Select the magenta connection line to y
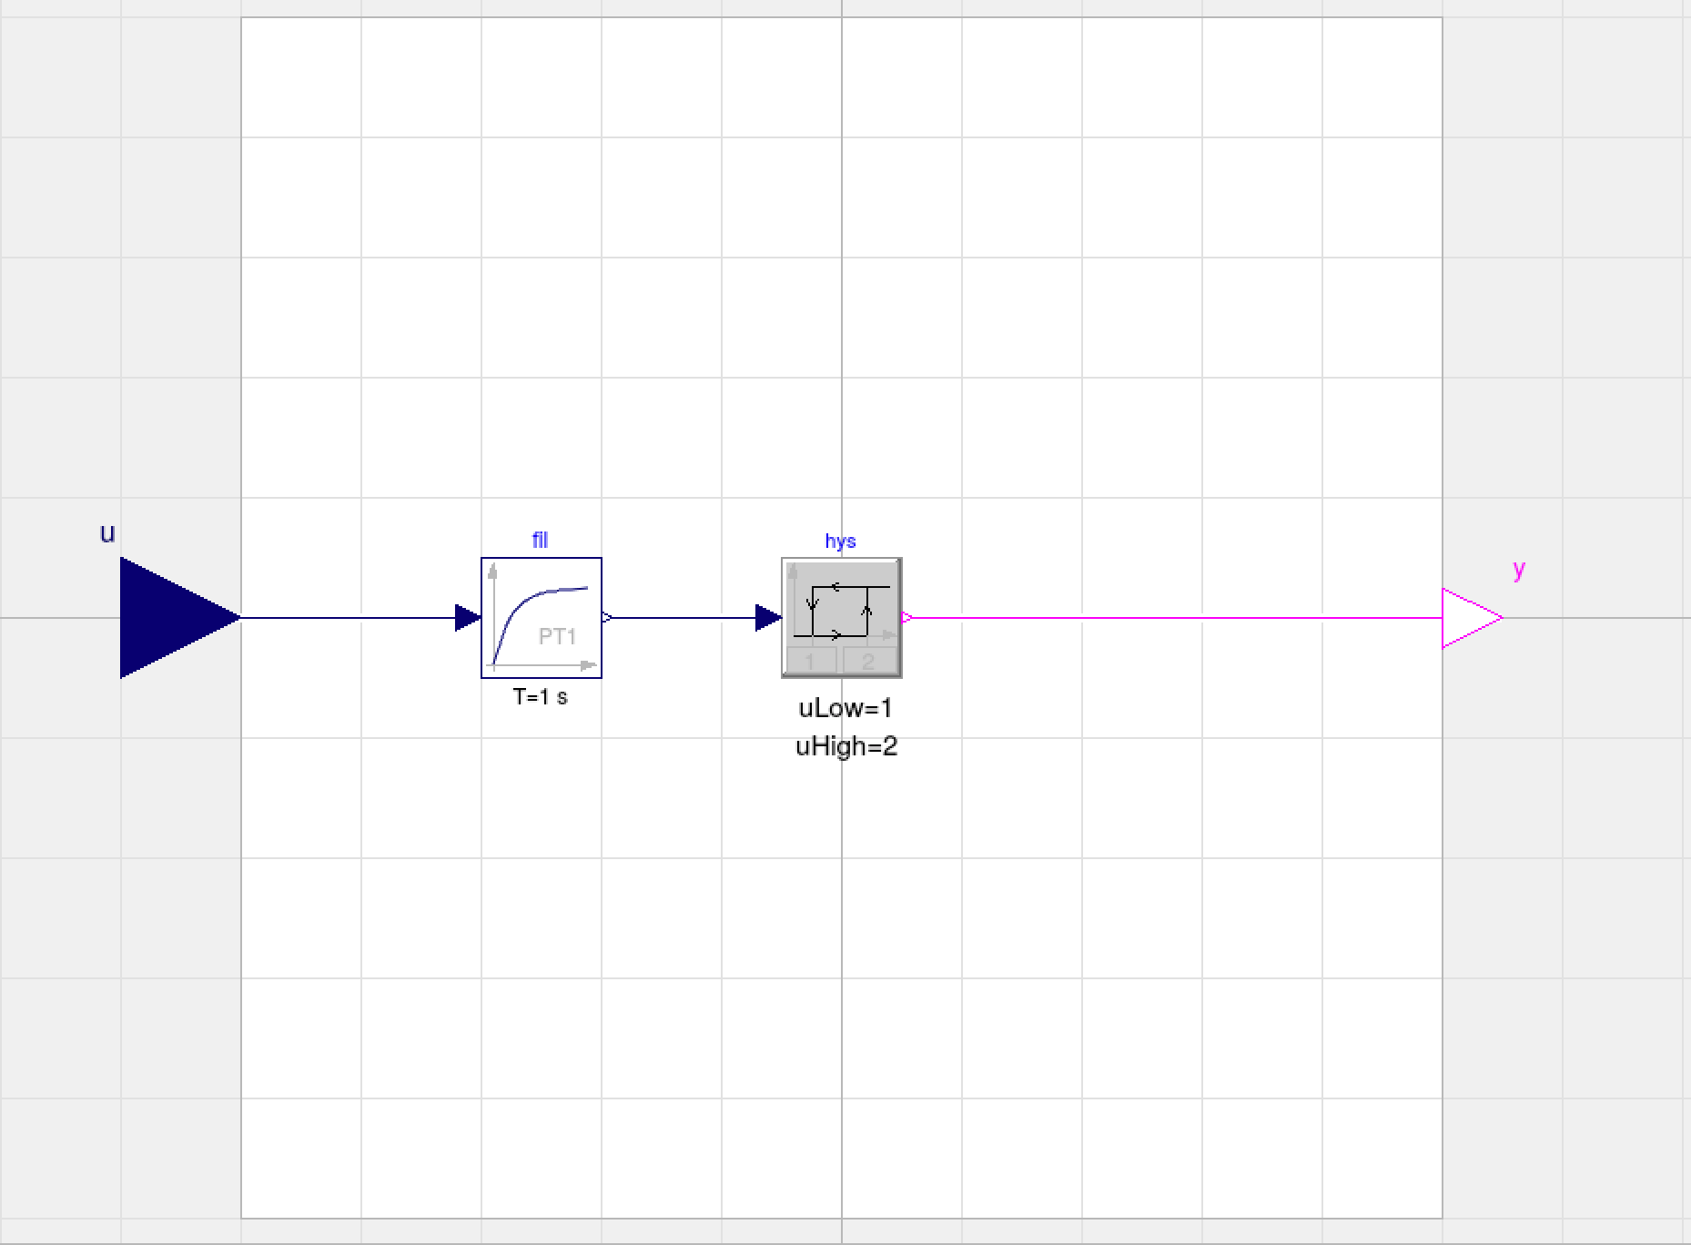The image size is (1691, 1245). (x=1174, y=619)
